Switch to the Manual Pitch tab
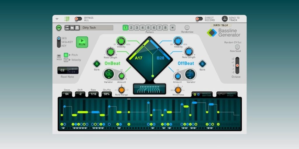 pos(227,95)
